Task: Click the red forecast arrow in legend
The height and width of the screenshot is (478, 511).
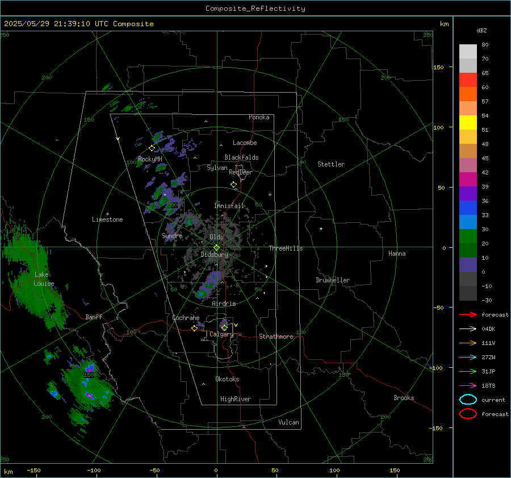Action: click(468, 314)
